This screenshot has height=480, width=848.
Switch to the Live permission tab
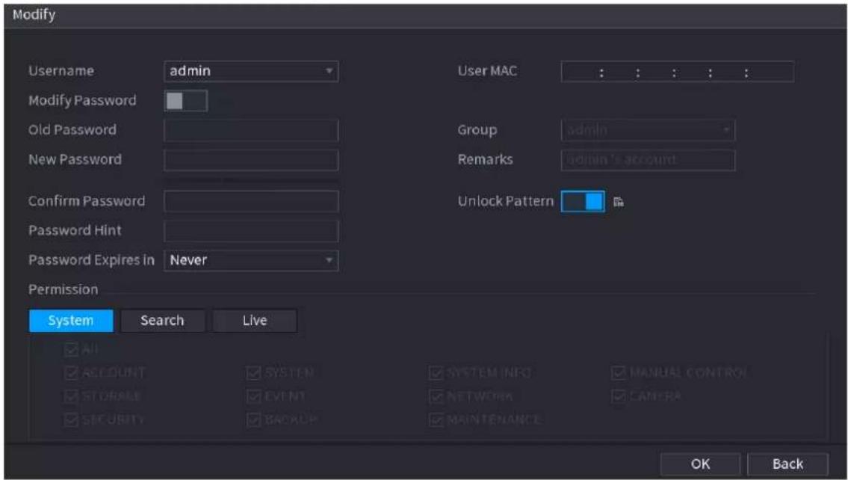pyautogui.click(x=254, y=320)
